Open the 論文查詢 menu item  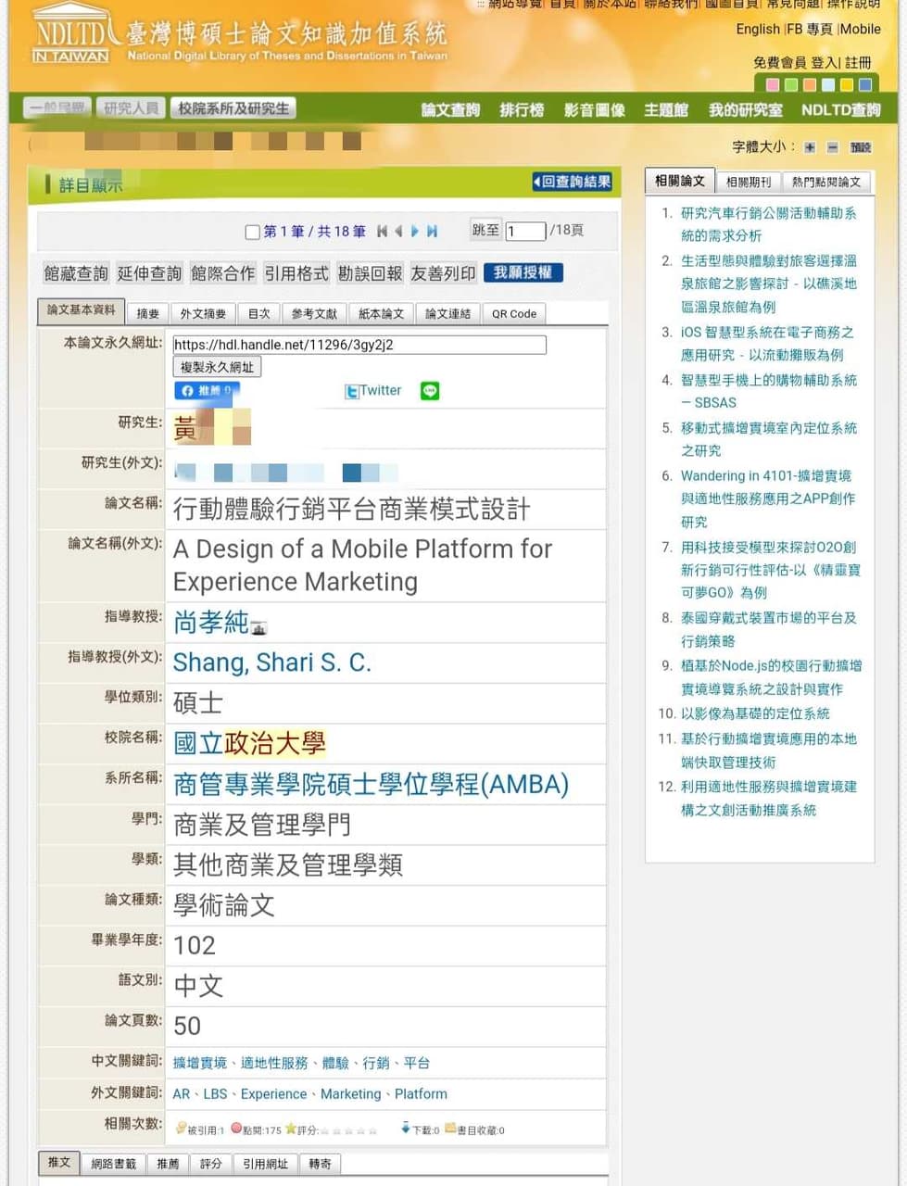click(450, 110)
